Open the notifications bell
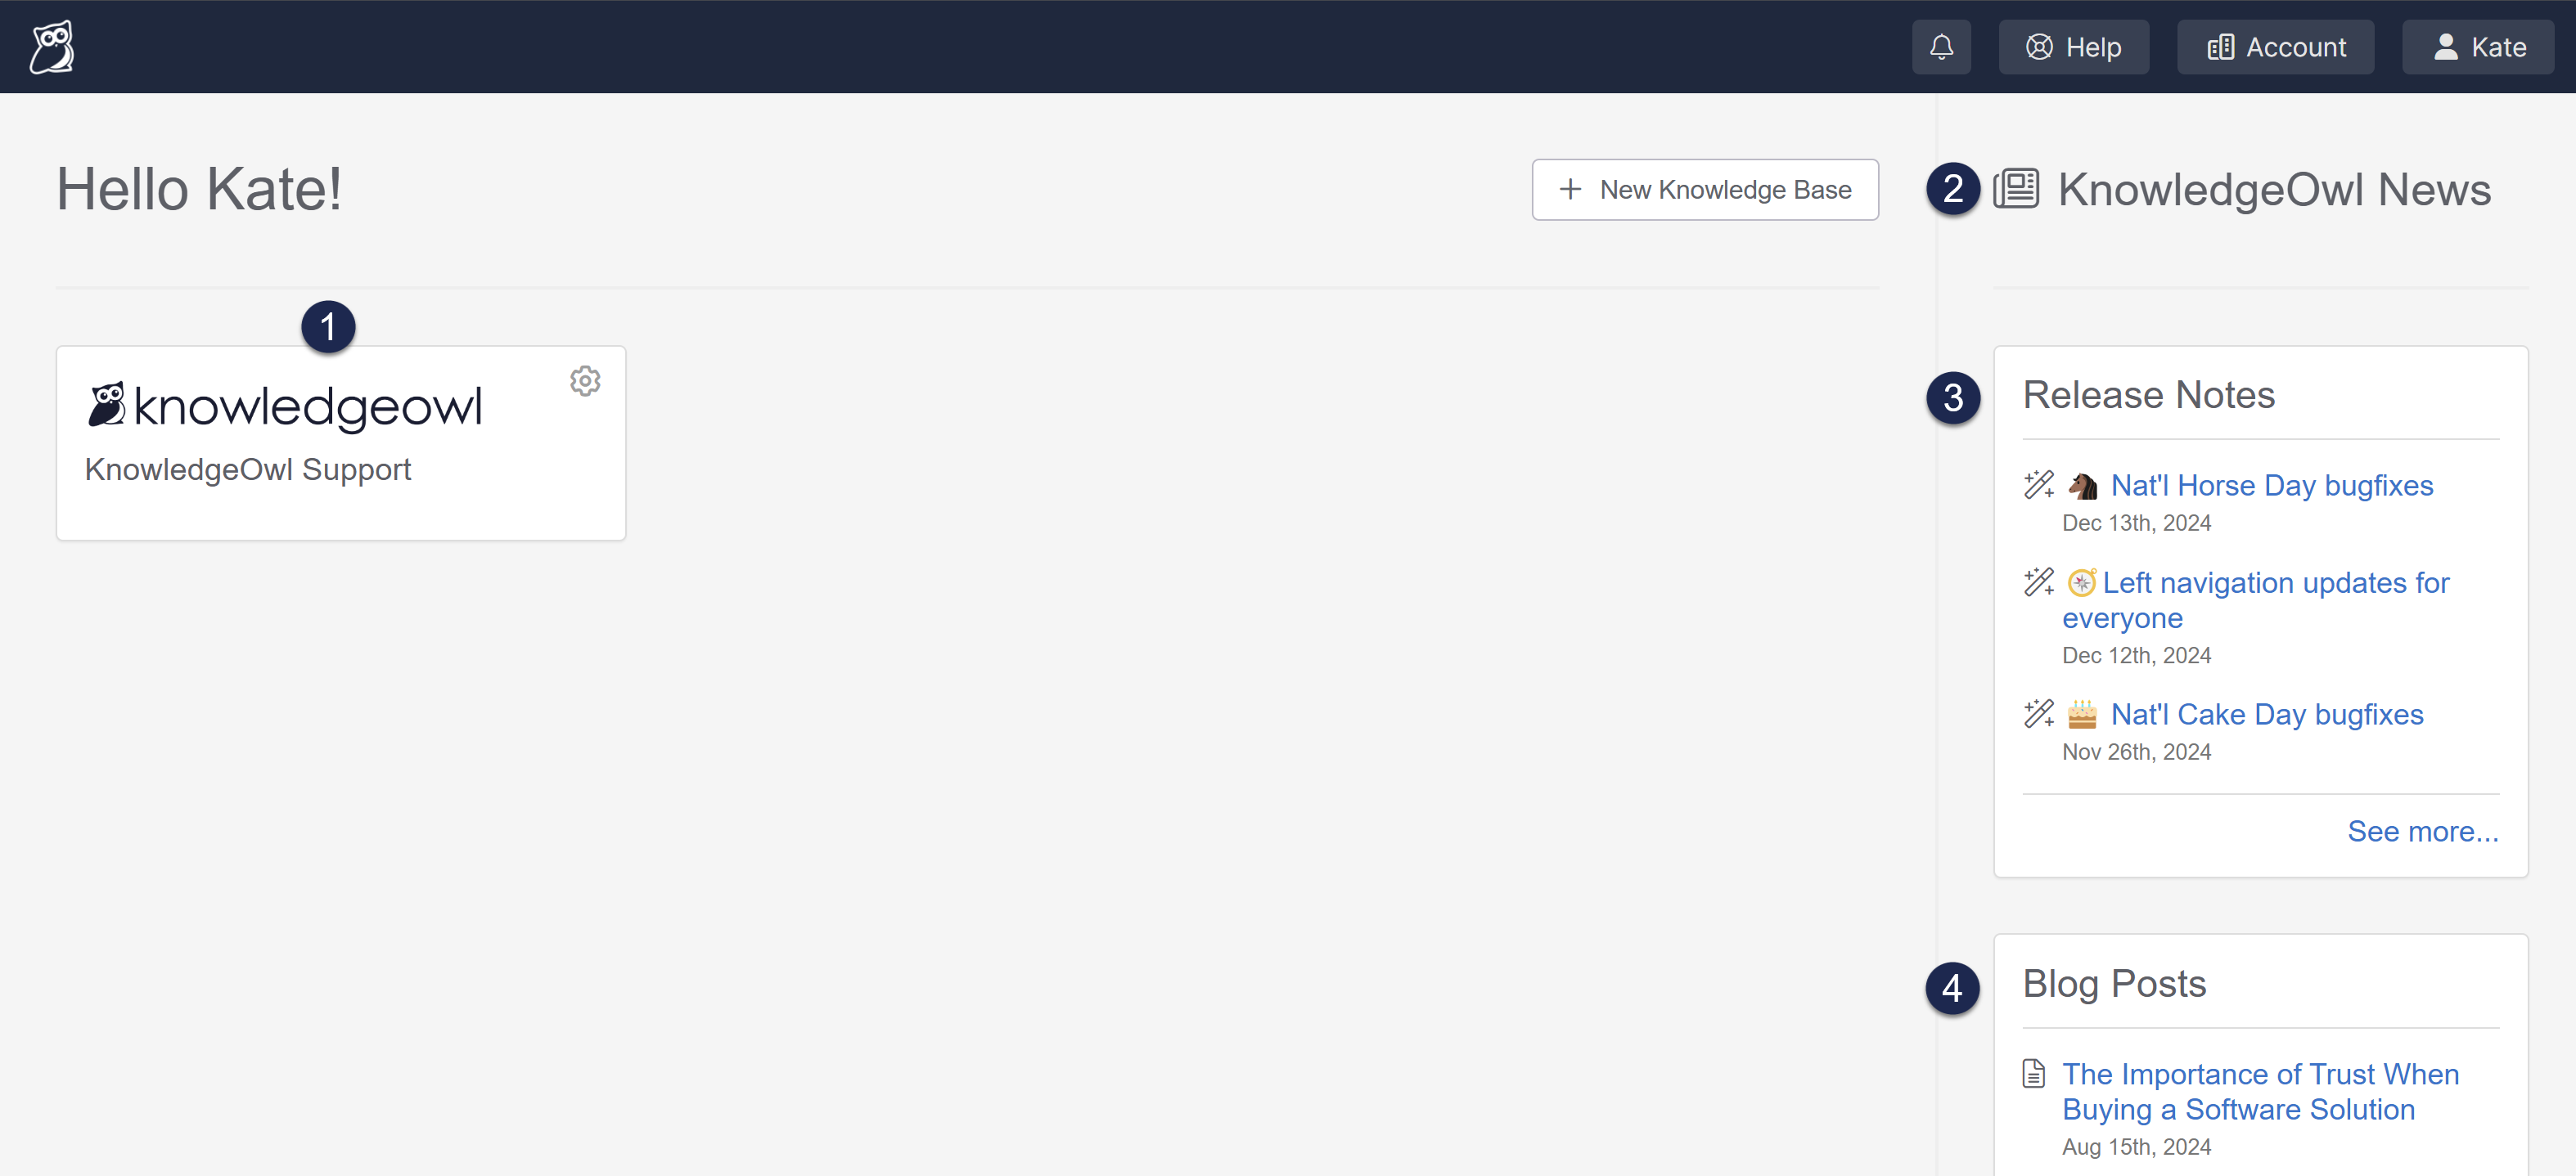 click(1941, 47)
